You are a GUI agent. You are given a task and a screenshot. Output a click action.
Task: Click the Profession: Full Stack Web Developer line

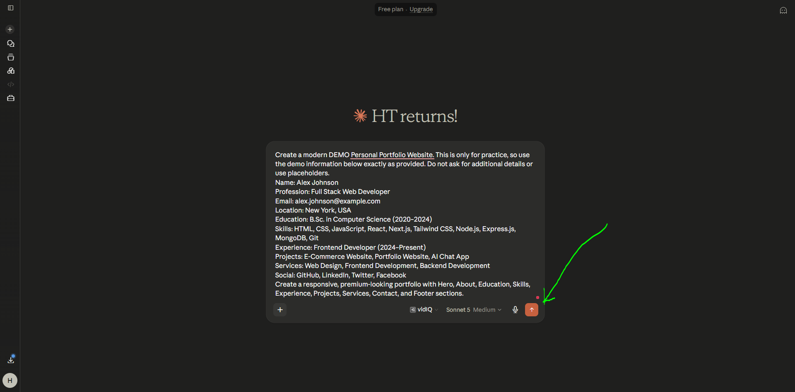point(332,191)
